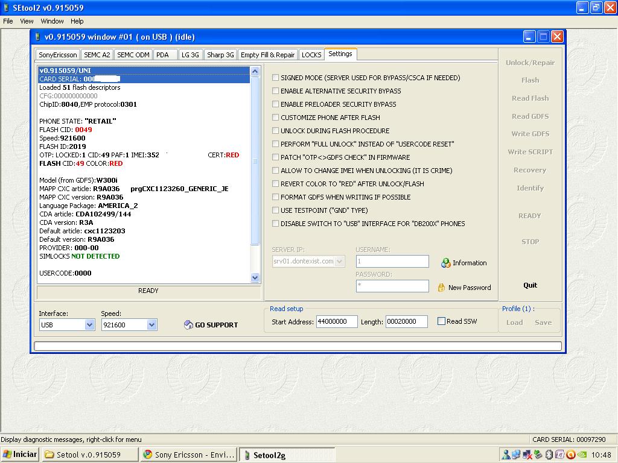
Task: Click the Information globe icon
Action: [x=445, y=263]
